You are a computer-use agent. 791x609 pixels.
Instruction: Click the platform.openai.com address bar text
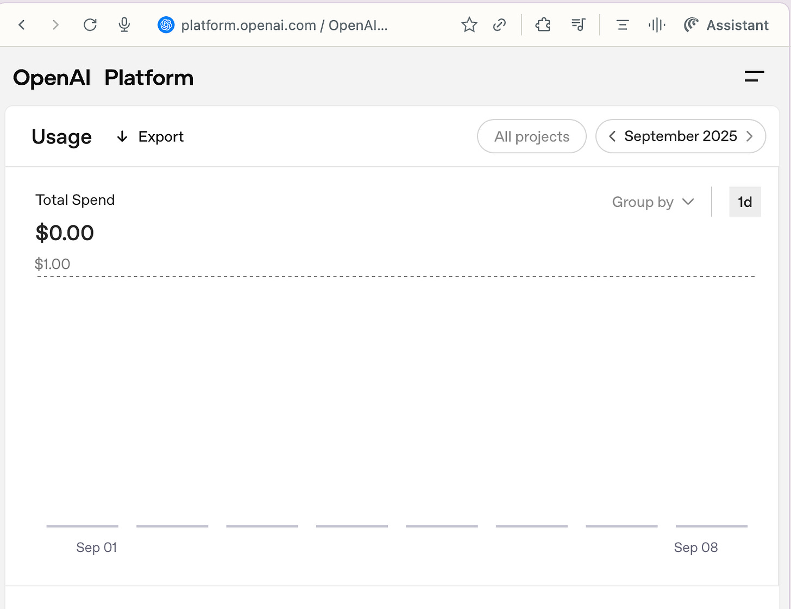pyautogui.click(x=284, y=26)
